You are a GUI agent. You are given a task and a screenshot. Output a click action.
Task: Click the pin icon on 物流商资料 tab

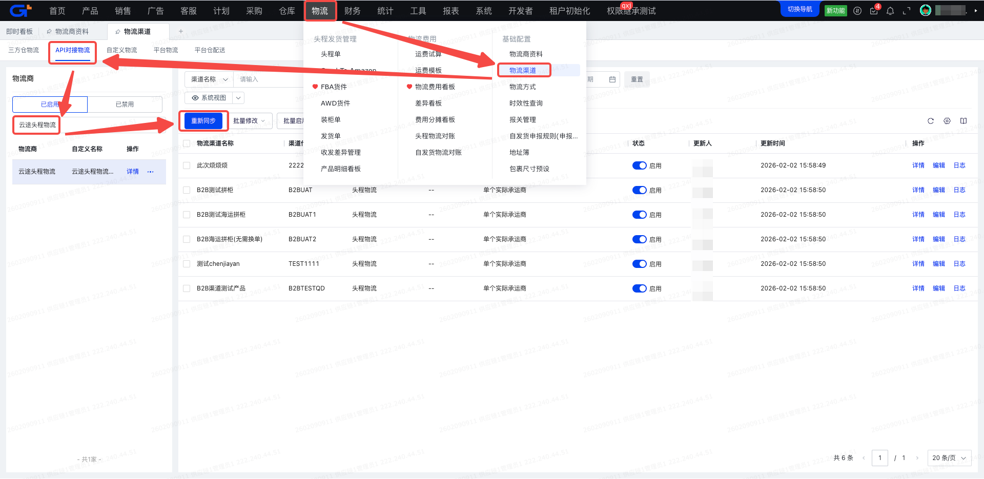pyautogui.click(x=49, y=31)
